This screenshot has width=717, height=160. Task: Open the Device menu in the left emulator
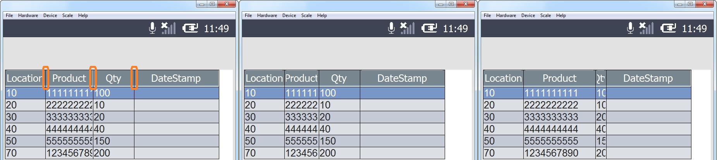[x=50, y=15]
